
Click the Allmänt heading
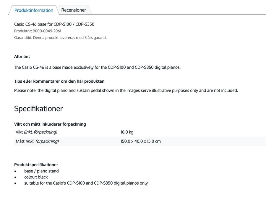point(22,57)
